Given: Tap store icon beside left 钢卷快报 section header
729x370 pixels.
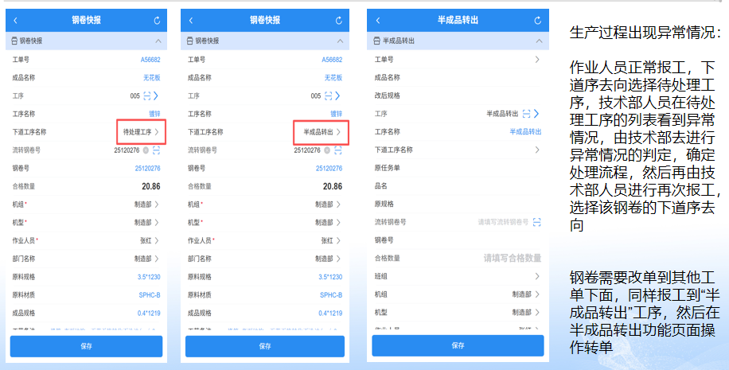Looking at the screenshot, I should coord(14,41).
